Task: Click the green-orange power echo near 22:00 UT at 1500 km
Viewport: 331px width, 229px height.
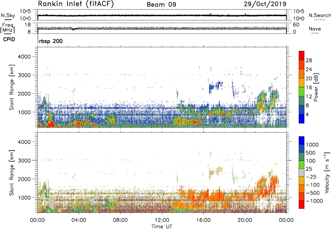Action: click(261, 101)
